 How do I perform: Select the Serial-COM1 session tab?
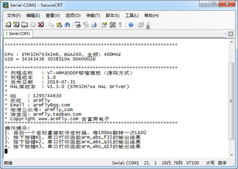[x=18, y=33]
